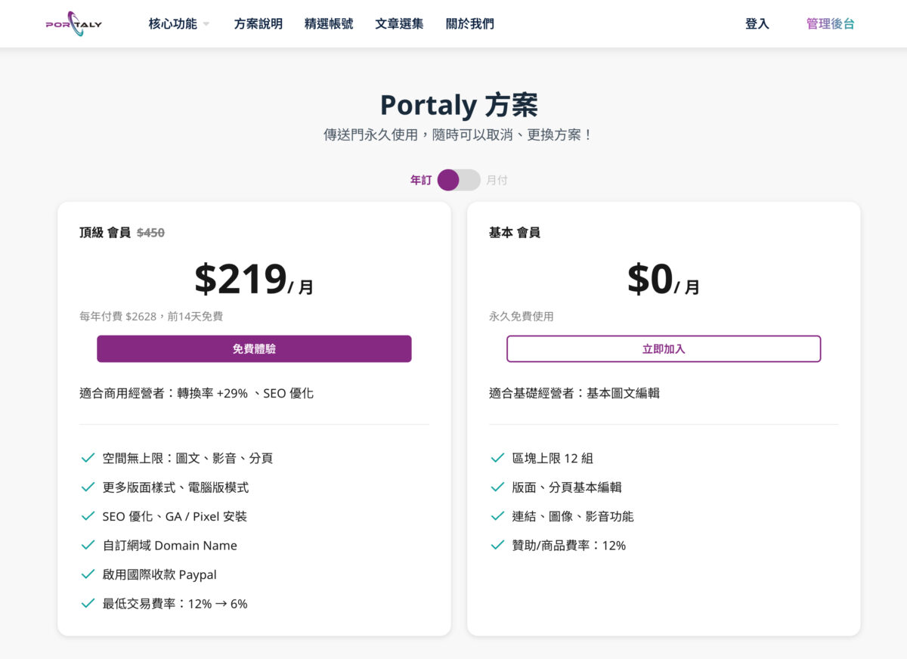Image resolution: width=907 pixels, height=659 pixels.
Task: Toggle the annual/monthly billing switch
Action: pyautogui.click(x=459, y=180)
